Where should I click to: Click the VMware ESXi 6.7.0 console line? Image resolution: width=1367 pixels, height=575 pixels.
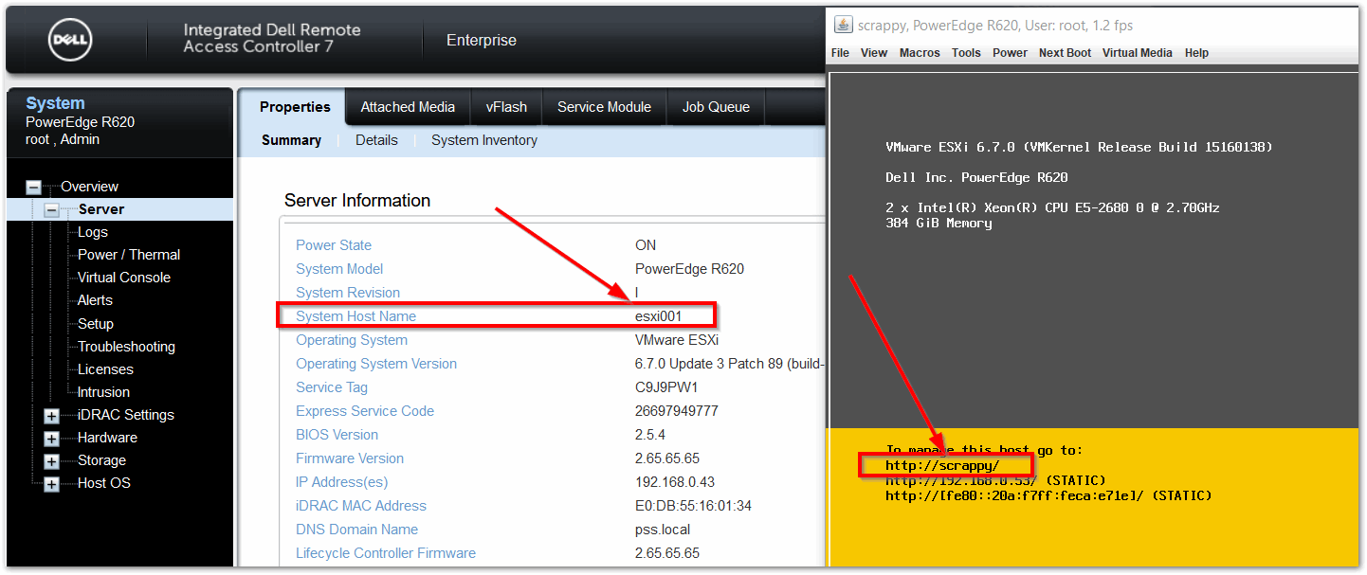click(x=1079, y=147)
